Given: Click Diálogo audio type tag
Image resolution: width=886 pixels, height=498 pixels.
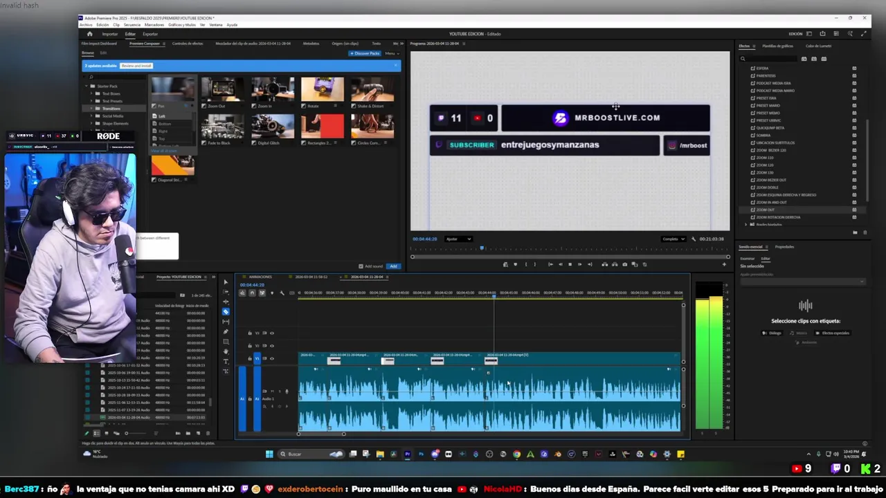Looking at the screenshot, I should point(772,333).
